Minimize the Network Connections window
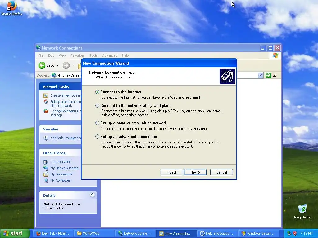Image resolution: width=318 pixels, height=238 pixels. pos(263,48)
